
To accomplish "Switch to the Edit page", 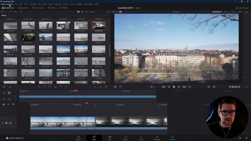I will click(x=109, y=138).
